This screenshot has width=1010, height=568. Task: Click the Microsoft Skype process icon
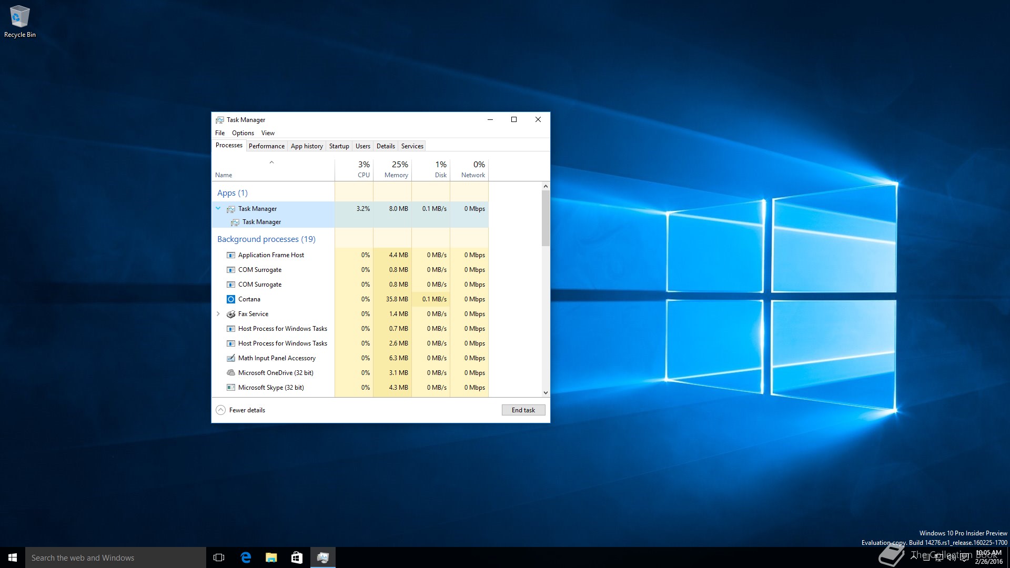pos(230,388)
